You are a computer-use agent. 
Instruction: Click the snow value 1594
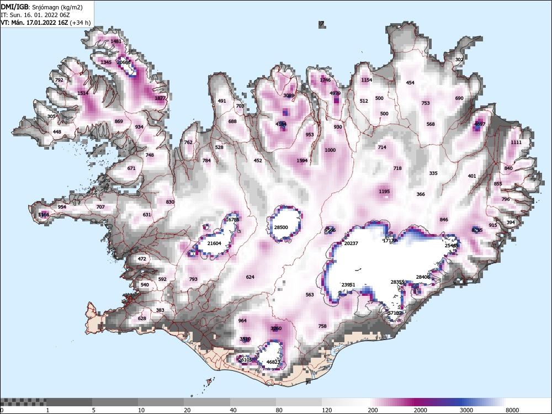click(x=302, y=161)
